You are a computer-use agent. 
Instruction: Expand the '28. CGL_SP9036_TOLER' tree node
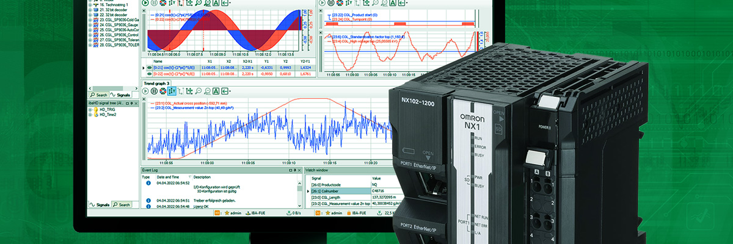pos(90,45)
